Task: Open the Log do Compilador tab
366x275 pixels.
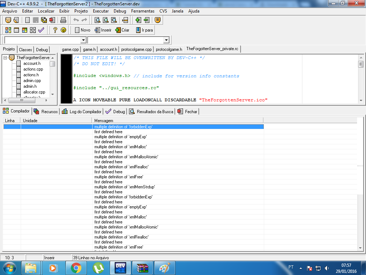Action: tap(81, 112)
